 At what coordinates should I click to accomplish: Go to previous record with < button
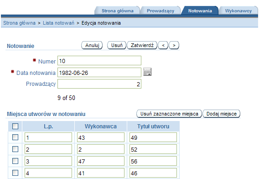[163, 45]
